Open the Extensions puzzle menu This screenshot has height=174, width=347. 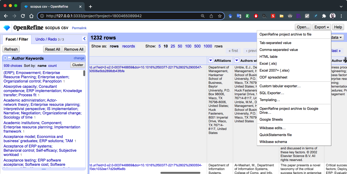(x=324, y=16)
